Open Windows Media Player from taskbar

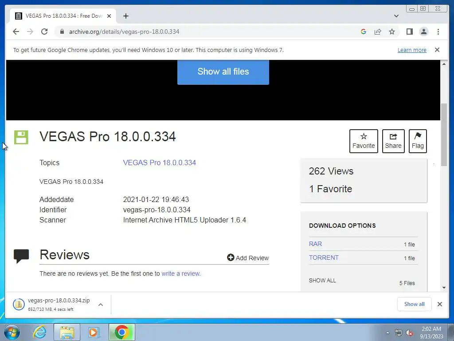point(93,332)
